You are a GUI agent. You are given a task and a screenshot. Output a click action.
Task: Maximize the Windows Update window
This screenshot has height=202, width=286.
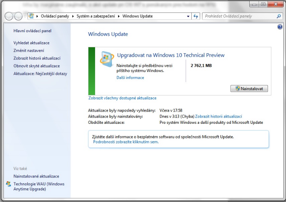pyautogui.click(x=263, y=4)
